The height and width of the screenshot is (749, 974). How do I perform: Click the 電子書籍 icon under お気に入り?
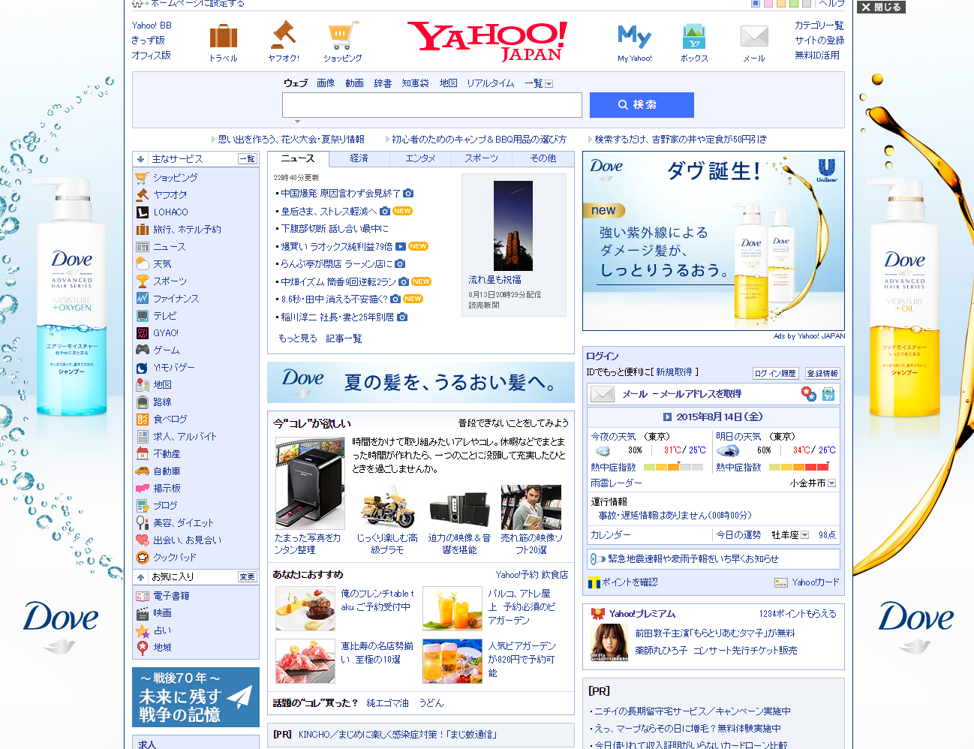click(x=142, y=596)
